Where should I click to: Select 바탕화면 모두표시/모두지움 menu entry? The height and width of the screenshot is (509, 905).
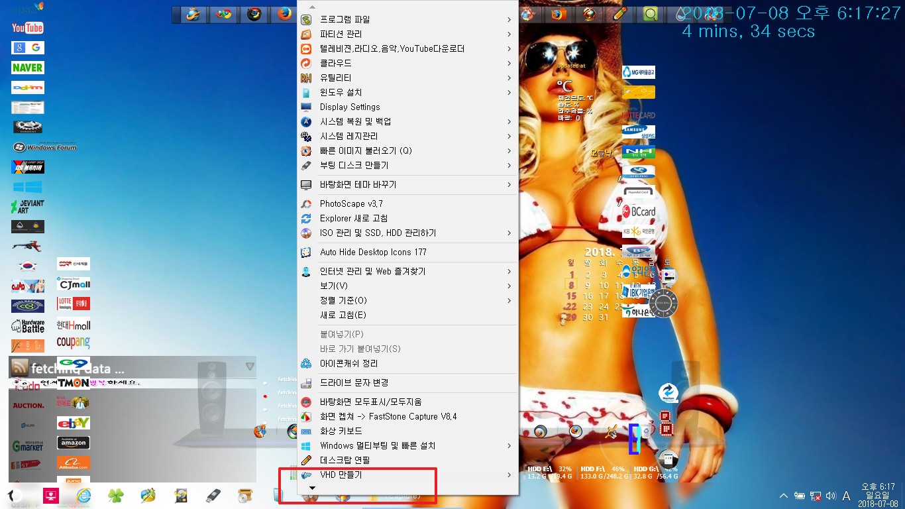[407, 402]
